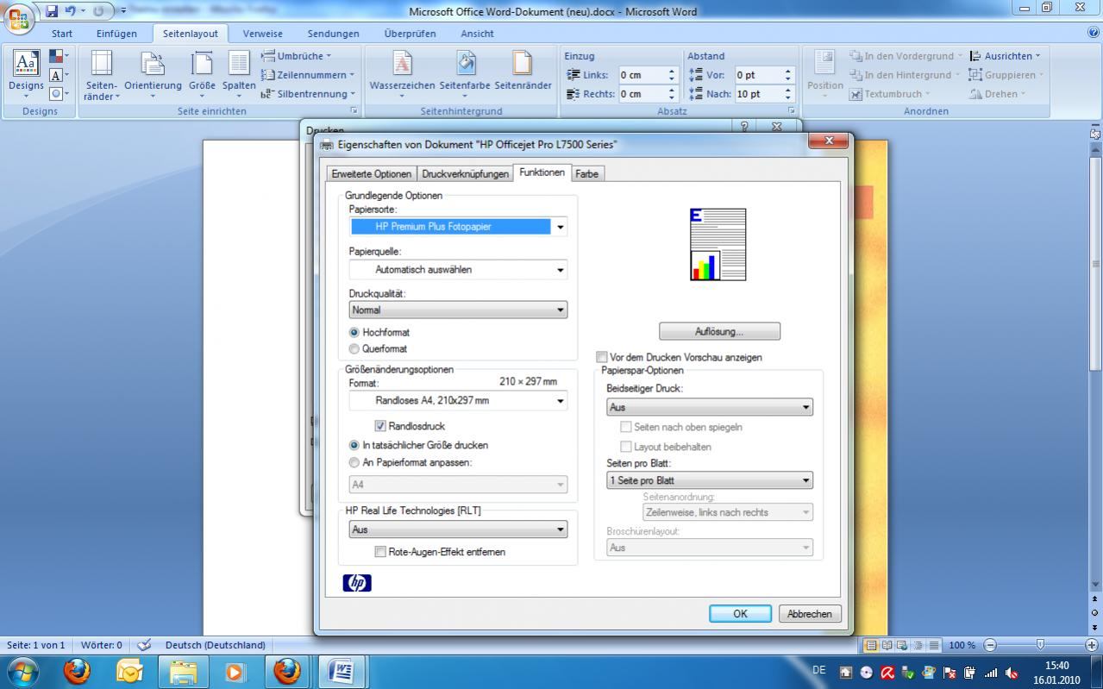1103x689 pixels.
Task: Open the Spalten columns menu
Action: (239, 74)
